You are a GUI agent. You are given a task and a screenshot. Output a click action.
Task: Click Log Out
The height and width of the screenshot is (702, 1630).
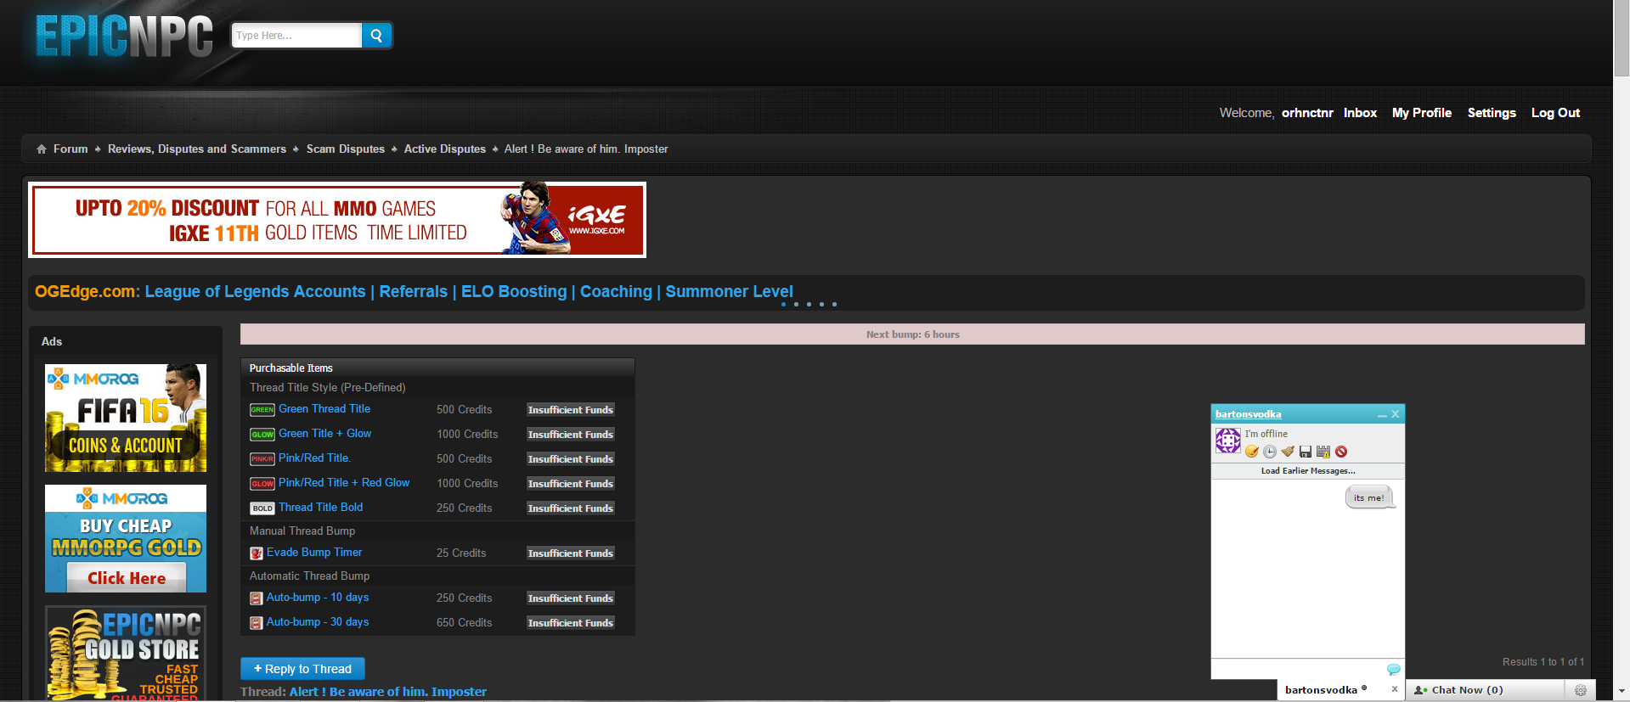(x=1555, y=113)
